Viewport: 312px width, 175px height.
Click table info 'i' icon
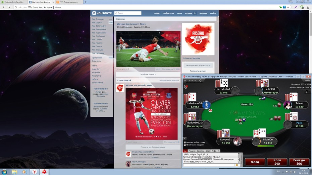click(307, 92)
